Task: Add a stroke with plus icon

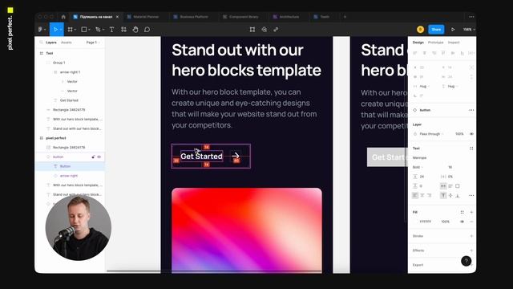Action: click(471, 236)
